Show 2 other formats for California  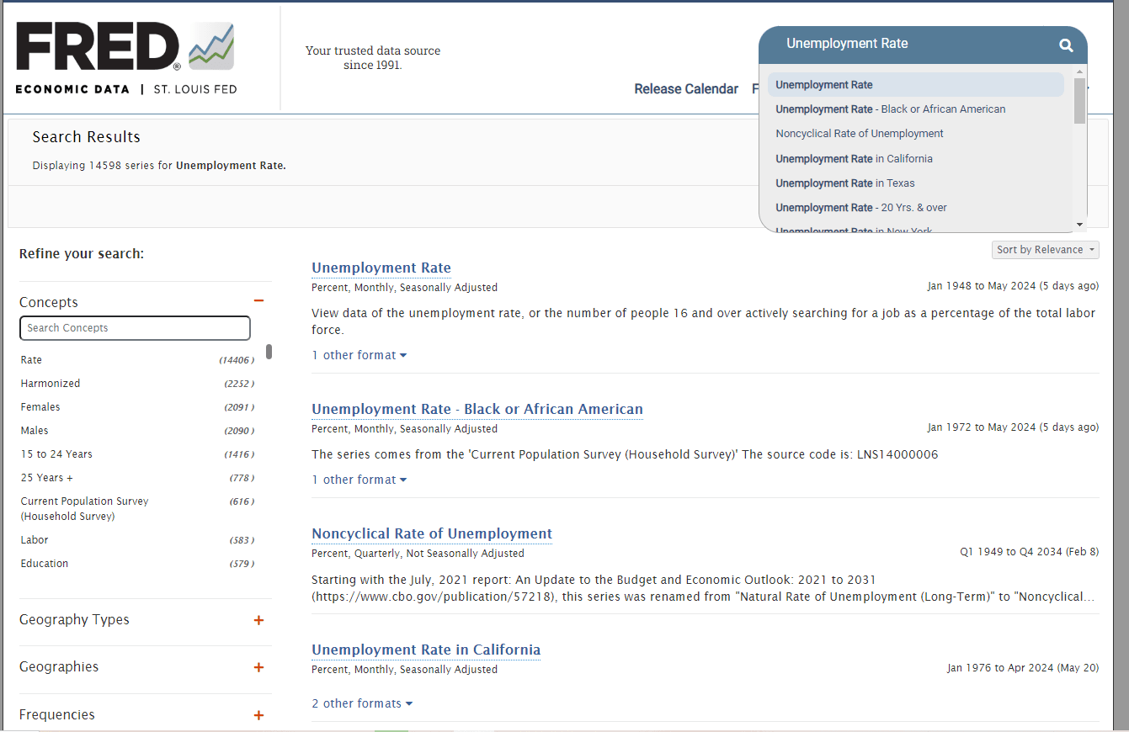click(362, 703)
